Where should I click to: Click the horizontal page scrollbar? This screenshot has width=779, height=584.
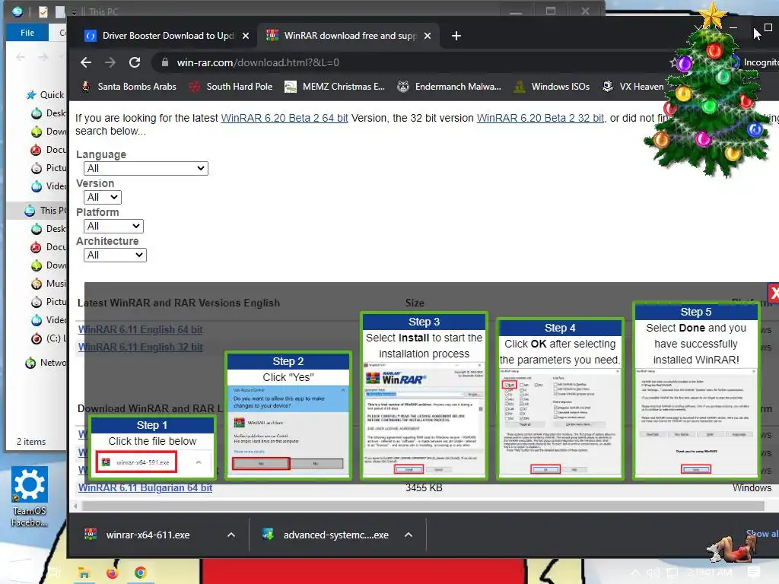422,506
